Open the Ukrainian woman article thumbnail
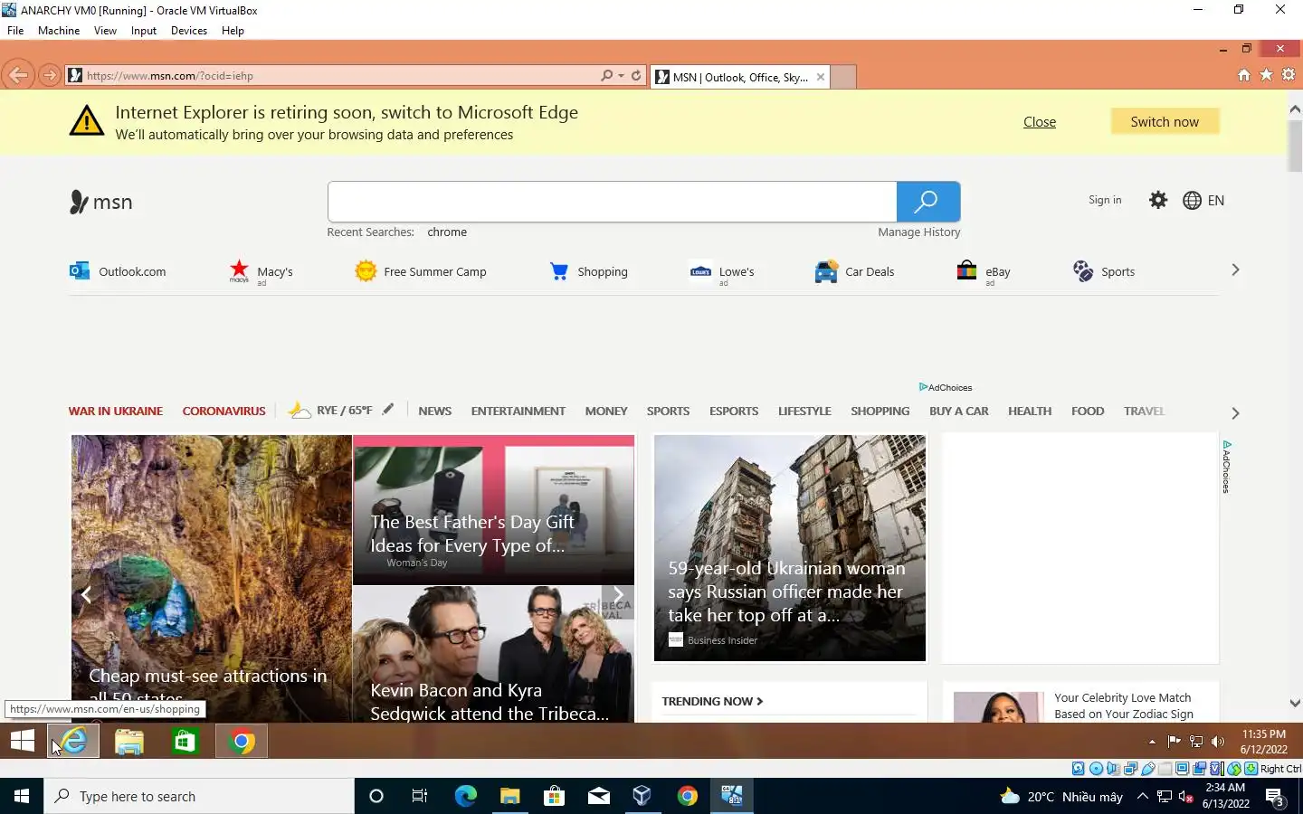The width and height of the screenshot is (1303, 814). [790, 548]
